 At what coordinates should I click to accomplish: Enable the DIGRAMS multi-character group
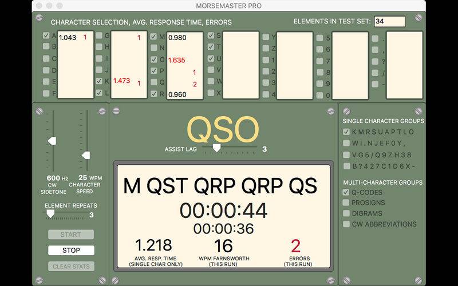point(346,213)
